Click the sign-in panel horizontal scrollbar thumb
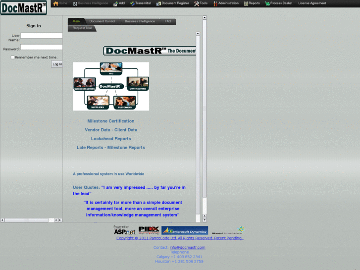Image resolution: width=360 pixels, height=270 pixels. (x=26, y=220)
